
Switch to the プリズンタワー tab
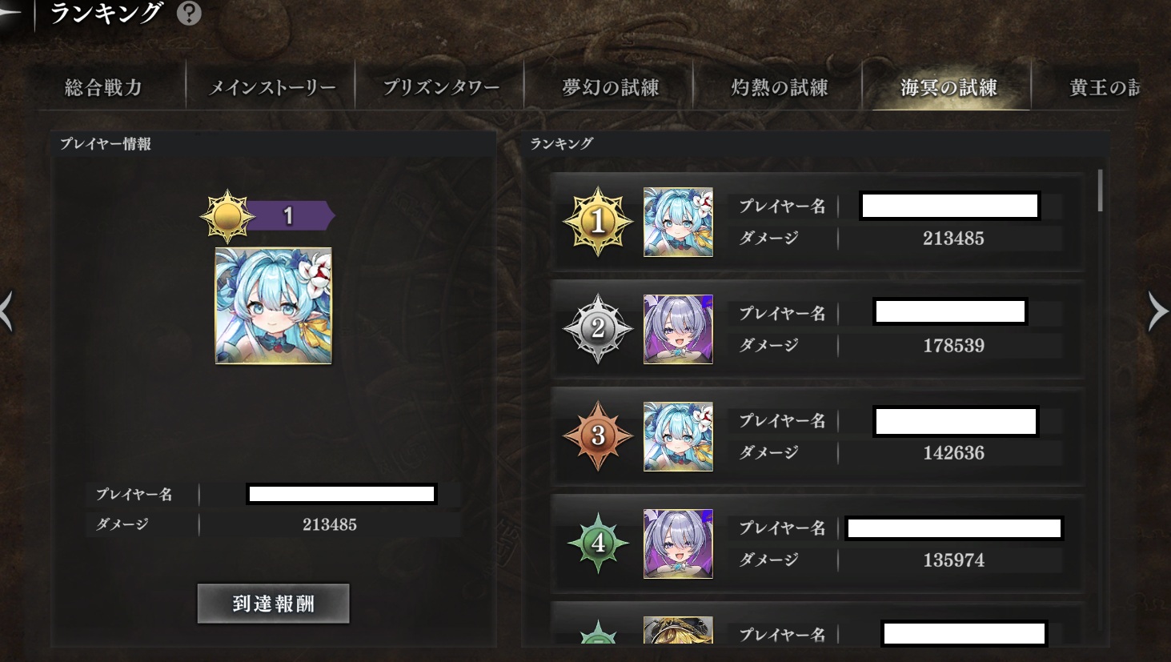[x=440, y=87]
